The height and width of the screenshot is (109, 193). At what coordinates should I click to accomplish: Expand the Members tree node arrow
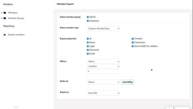(x=2, y=13)
